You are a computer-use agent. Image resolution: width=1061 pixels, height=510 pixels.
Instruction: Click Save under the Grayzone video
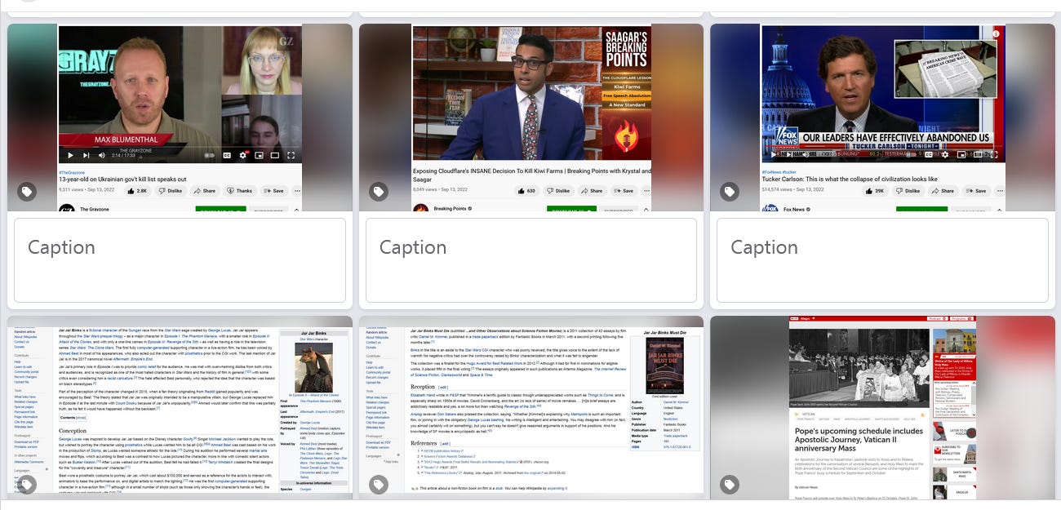pos(273,190)
